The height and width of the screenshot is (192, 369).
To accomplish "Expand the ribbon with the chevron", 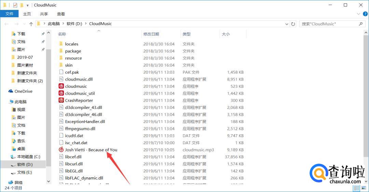I will point(358,14).
